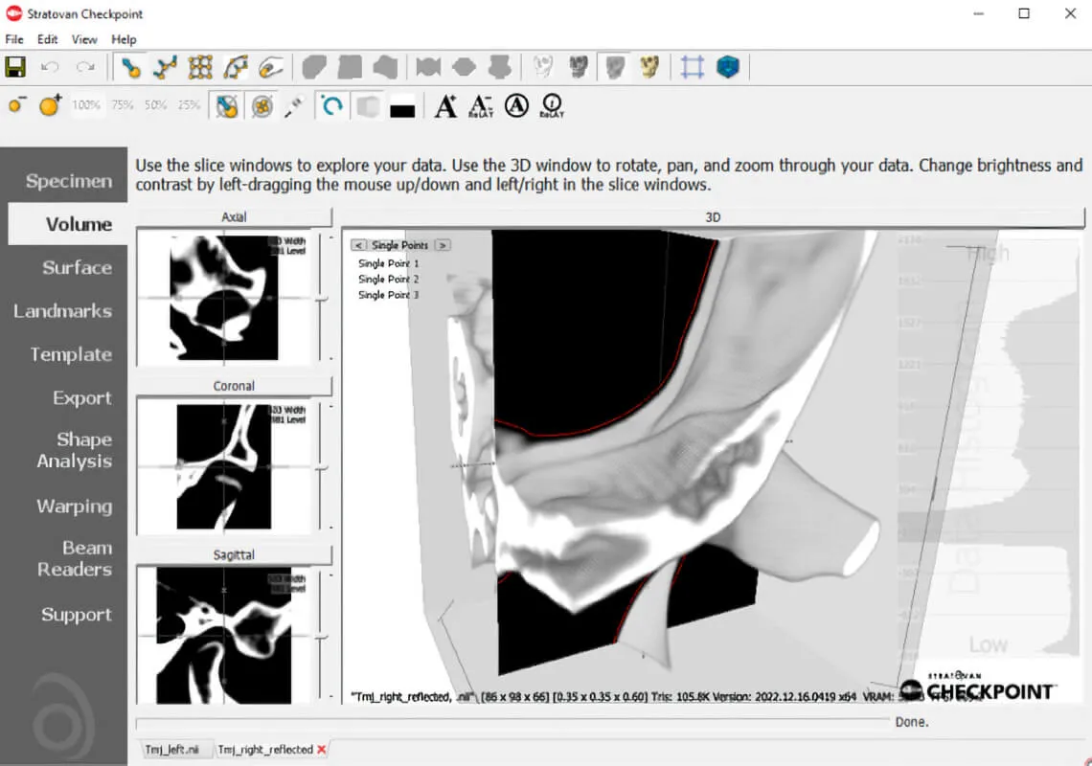The width and height of the screenshot is (1092, 766).
Task: Toggle the black background color button
Action: [402, 107]
